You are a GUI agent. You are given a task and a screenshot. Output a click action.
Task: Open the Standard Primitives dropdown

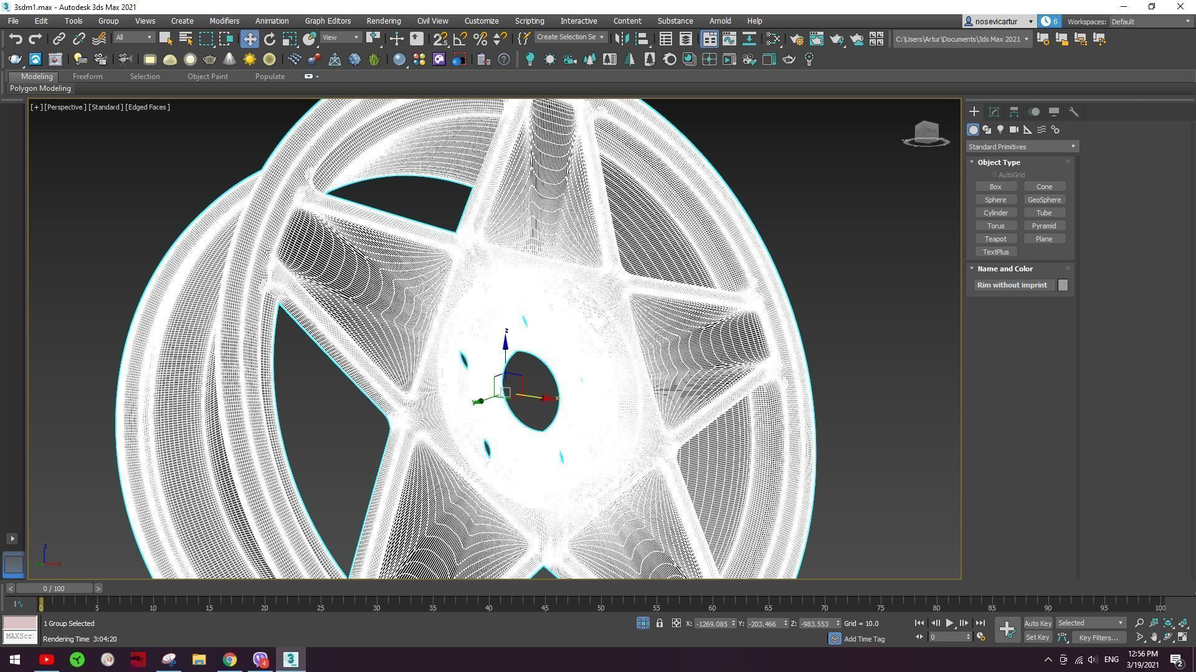1022,147
